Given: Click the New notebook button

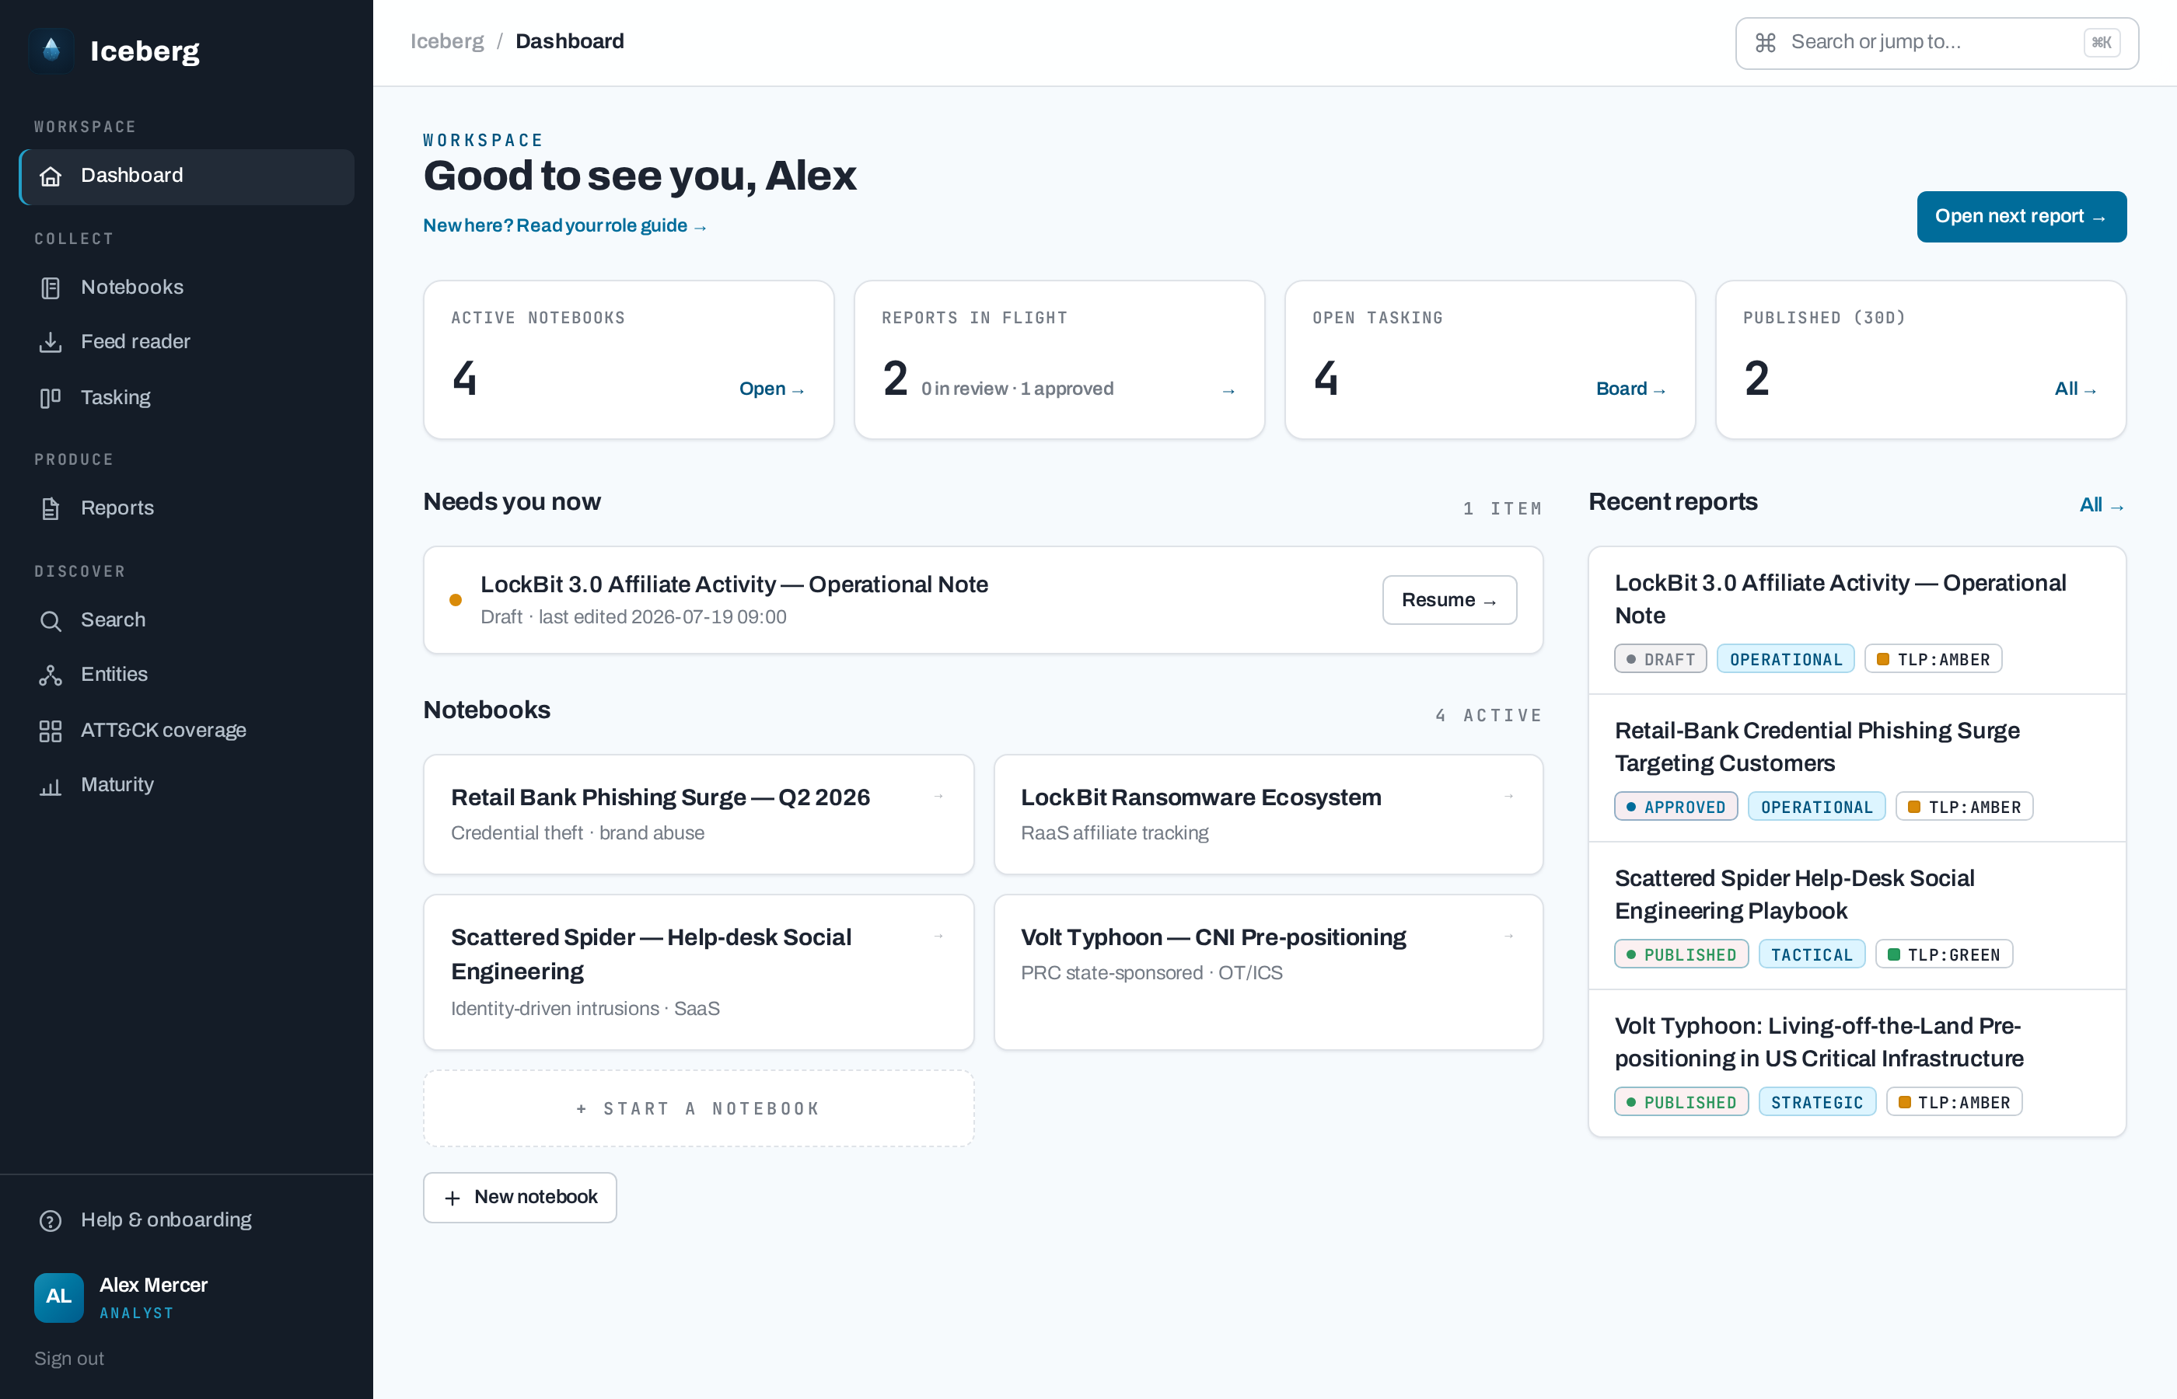Looking at the screenshot, I should (519, 1198).
